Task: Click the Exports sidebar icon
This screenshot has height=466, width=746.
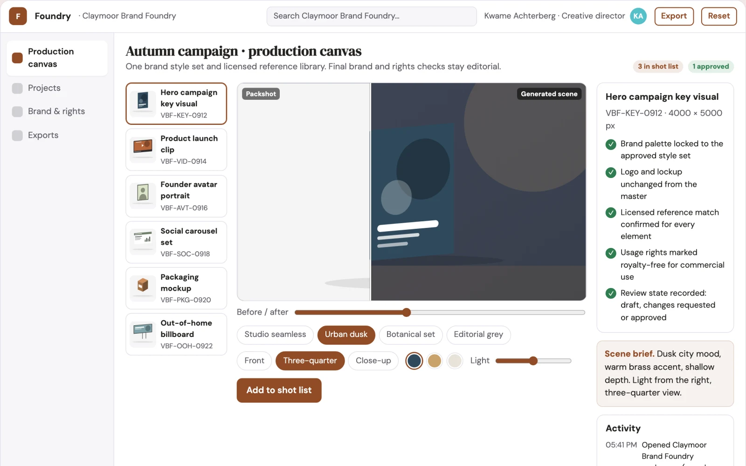Action: point(17,135)
